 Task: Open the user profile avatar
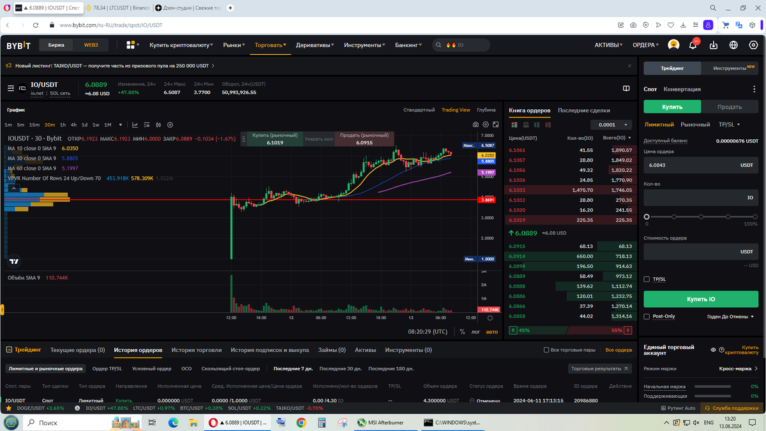click(x=673, y=45)
